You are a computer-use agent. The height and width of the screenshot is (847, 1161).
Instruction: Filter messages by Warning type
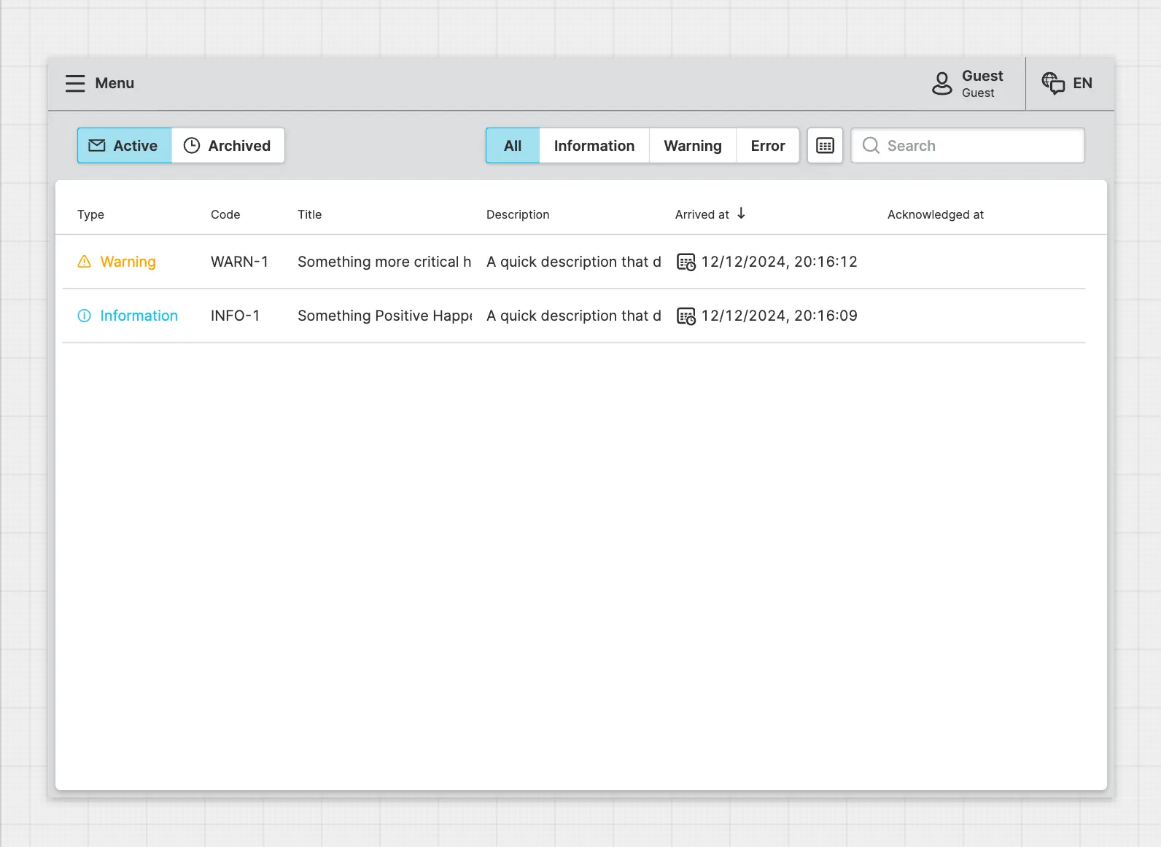click(x=692, y=146)
